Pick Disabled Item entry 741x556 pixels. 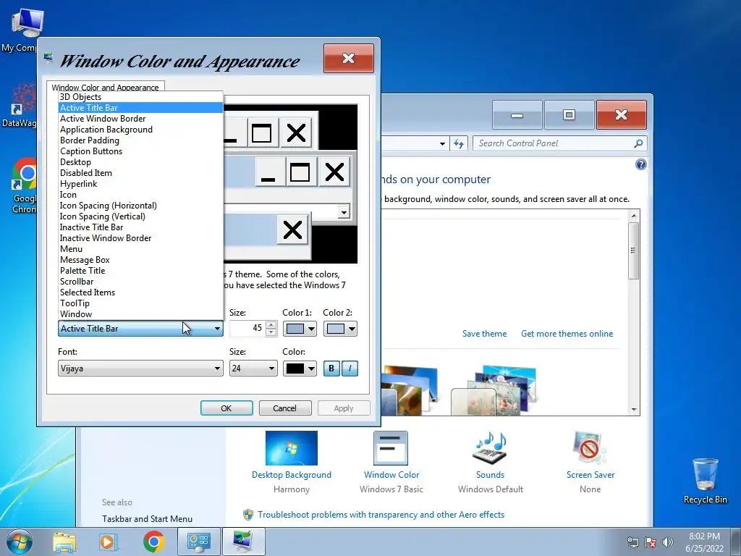click(140, 173)
